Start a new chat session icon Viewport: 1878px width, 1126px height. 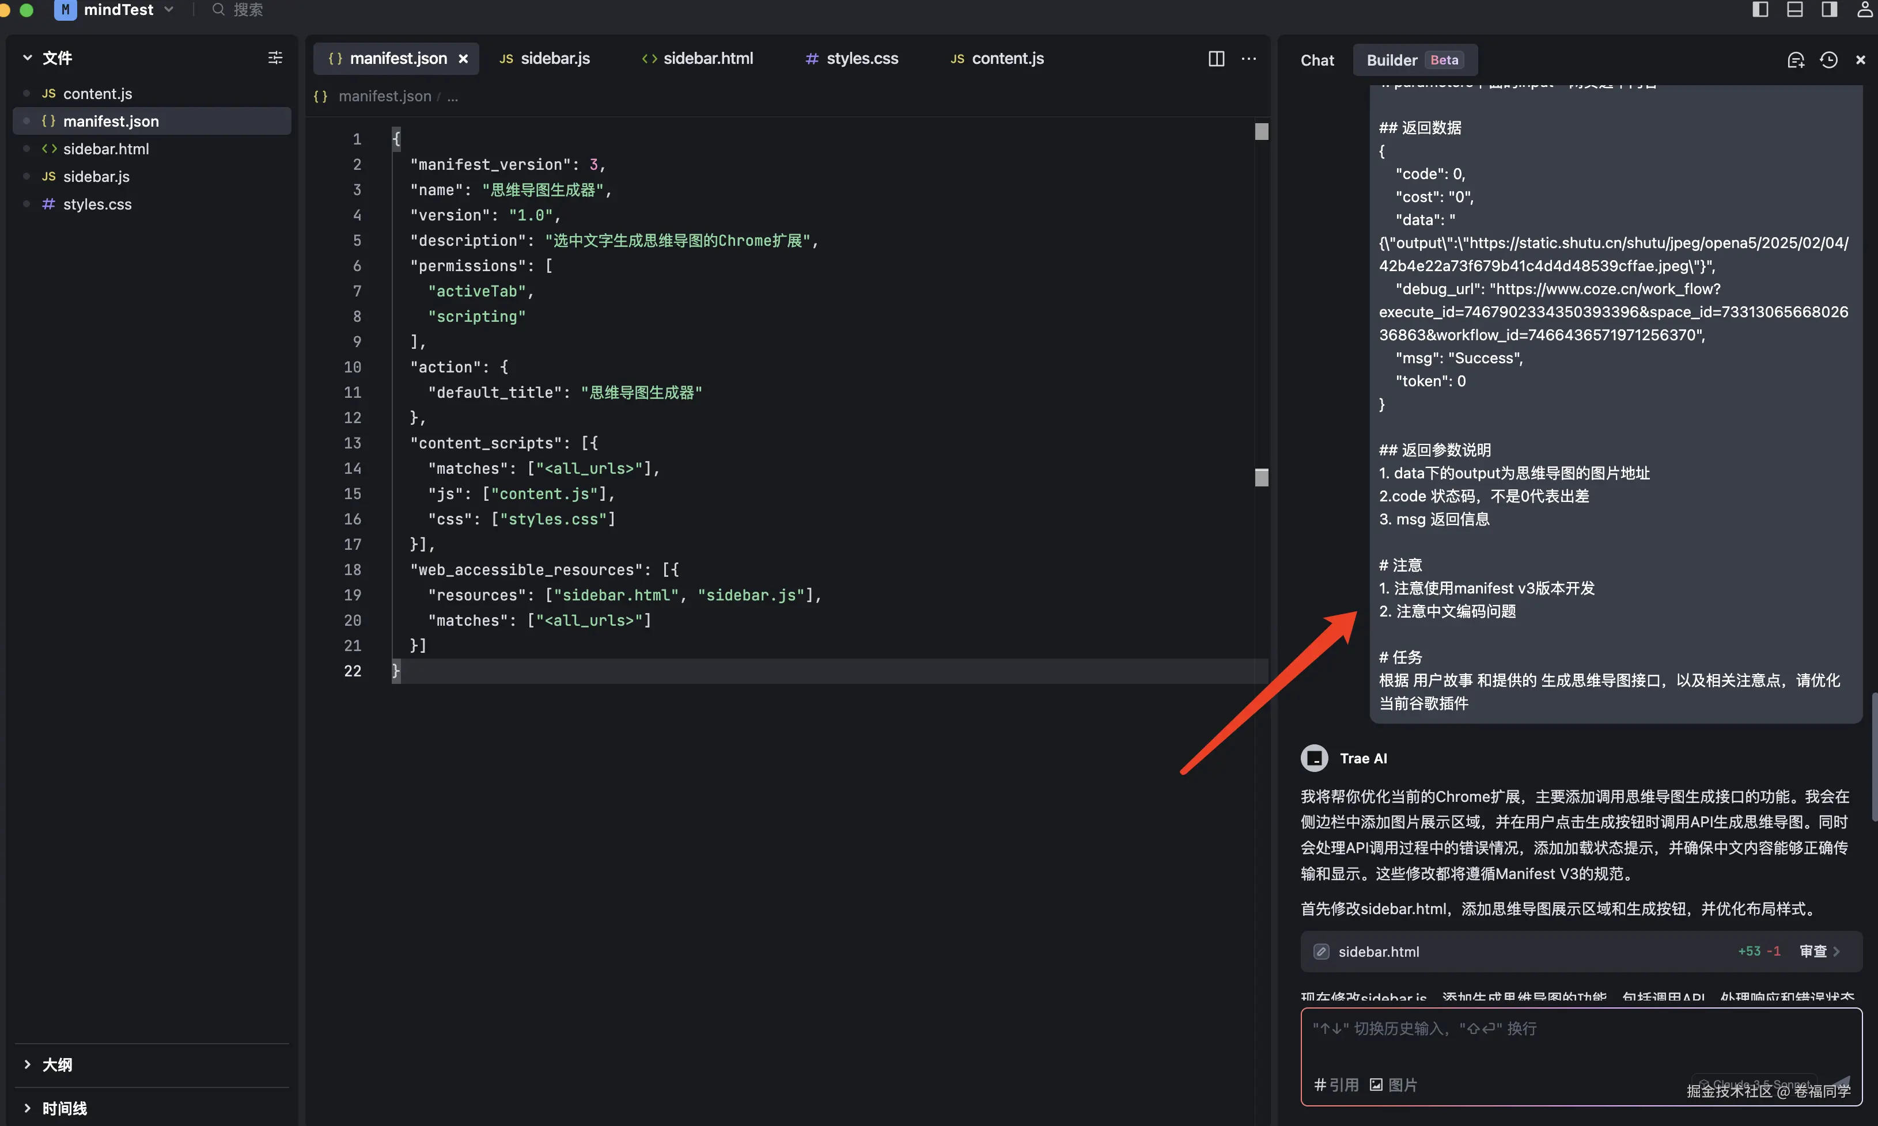(1795, 60)
